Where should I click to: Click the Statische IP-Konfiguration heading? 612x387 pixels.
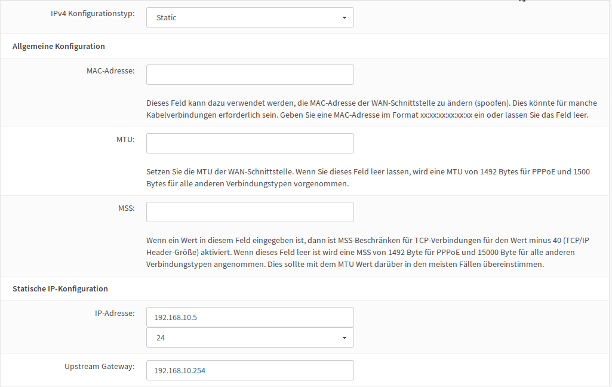60,288
